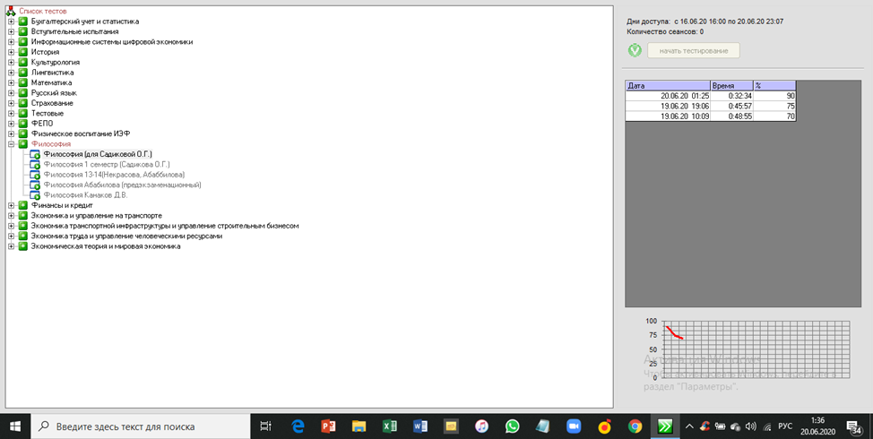
Task: Click test icon of Философия Канаков Д.В.
Action: (35, 195)
